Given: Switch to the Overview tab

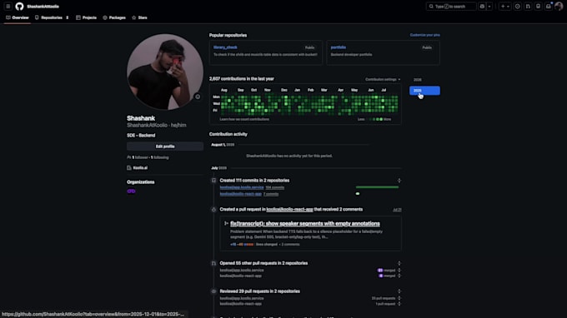Looking at the screenshot, I should (18, 17).
